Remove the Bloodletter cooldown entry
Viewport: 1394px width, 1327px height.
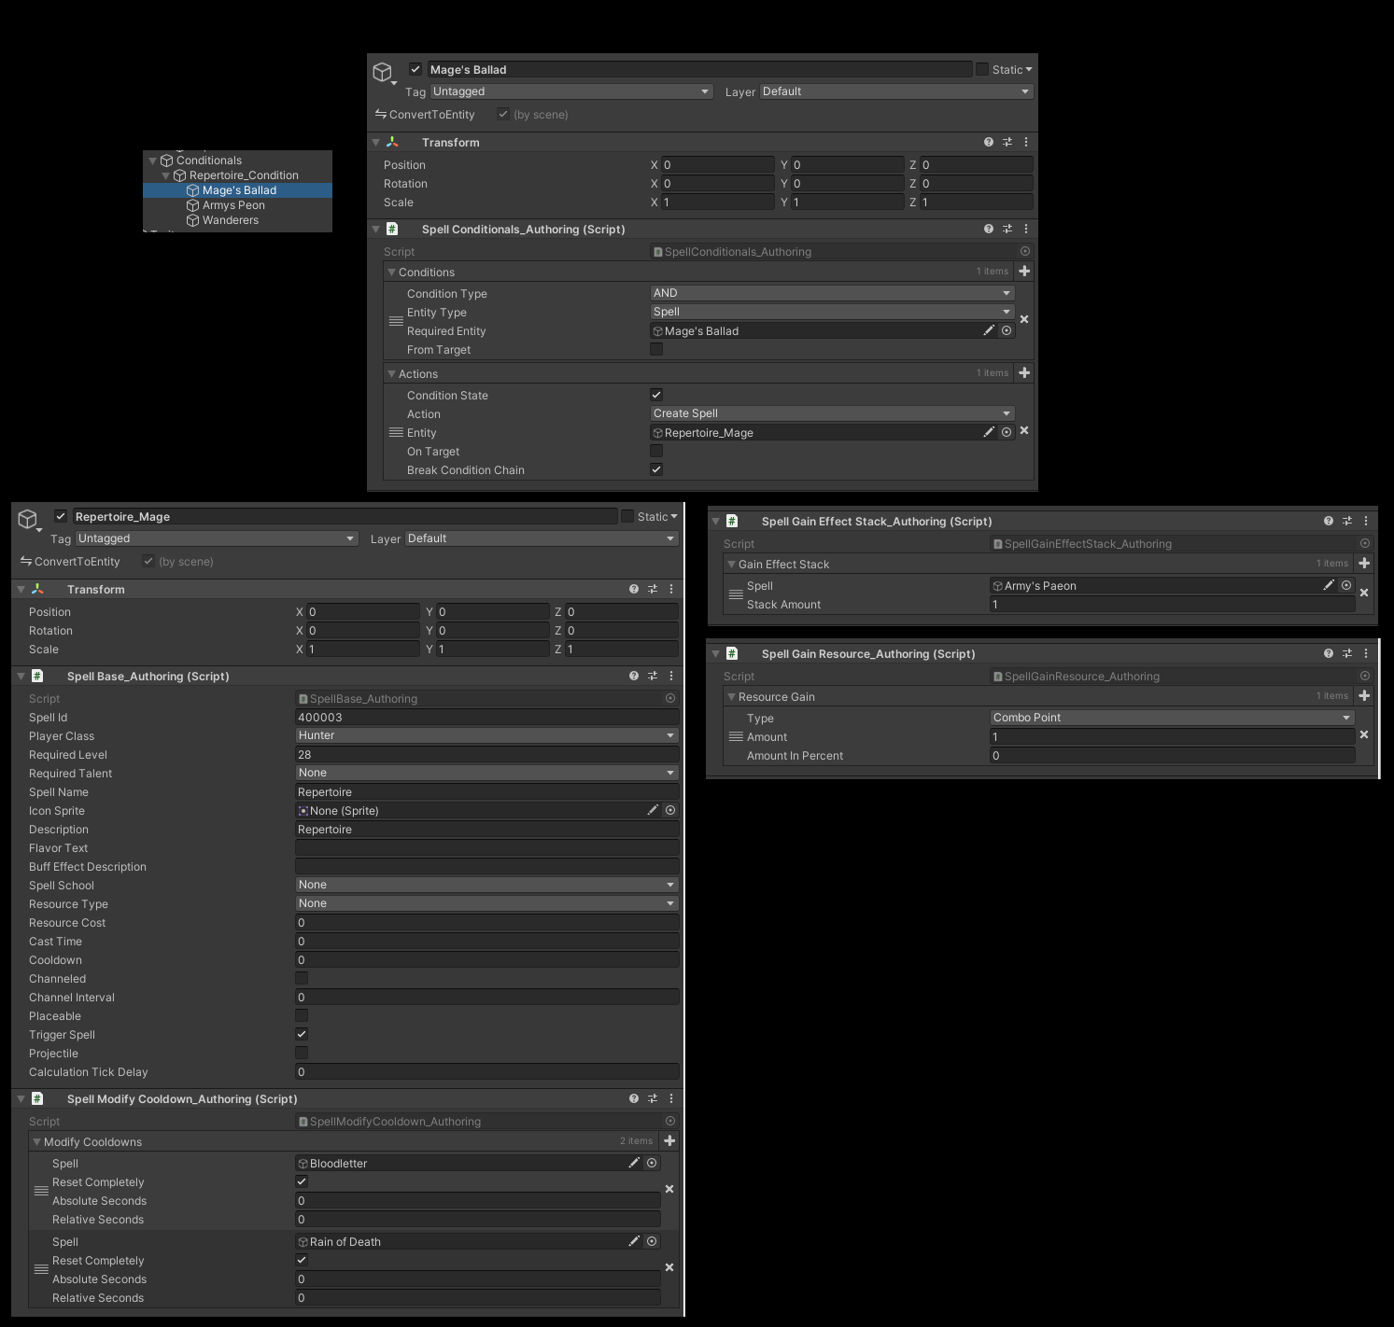669,1190
